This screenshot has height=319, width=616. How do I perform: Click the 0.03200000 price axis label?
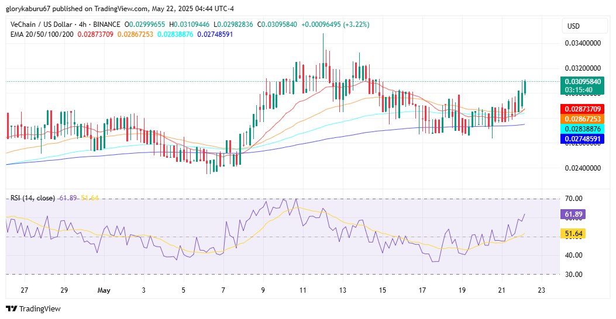click(x=583, y=68)
